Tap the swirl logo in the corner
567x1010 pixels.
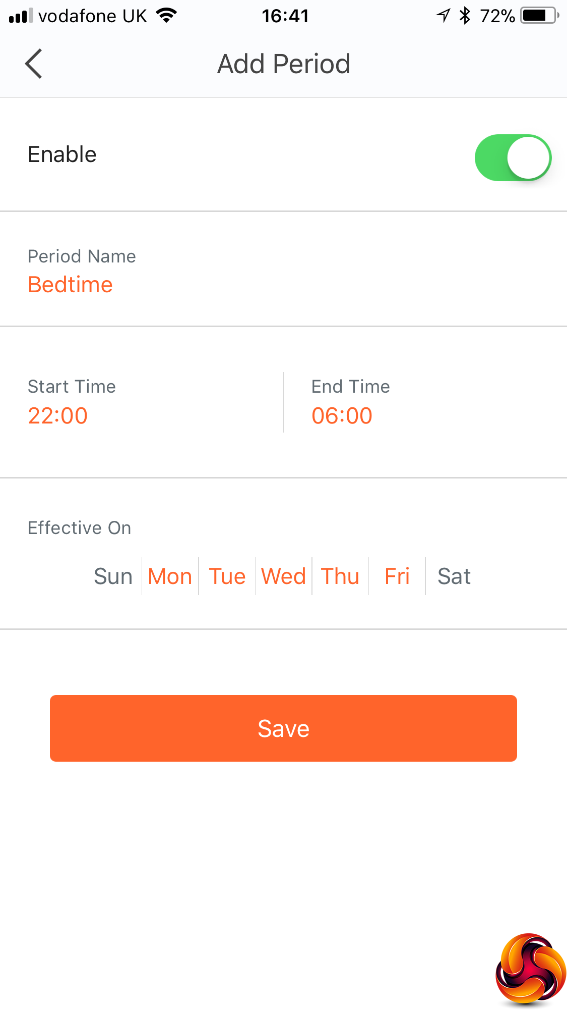coord(530,969)
